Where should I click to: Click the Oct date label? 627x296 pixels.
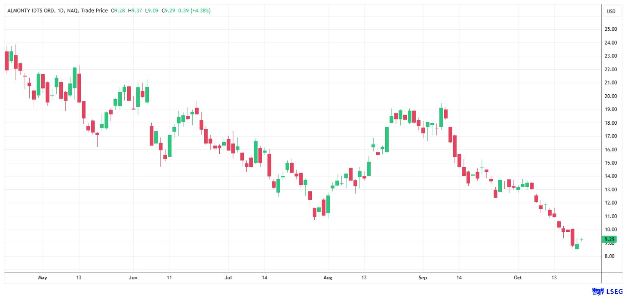(x=518, y=277)
